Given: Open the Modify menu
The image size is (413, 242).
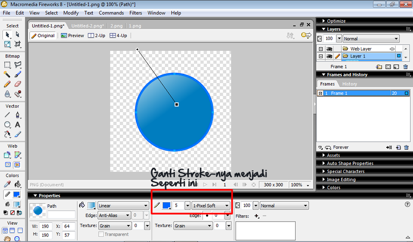Looking at the screenshot, I should click(x=71, y=13).
